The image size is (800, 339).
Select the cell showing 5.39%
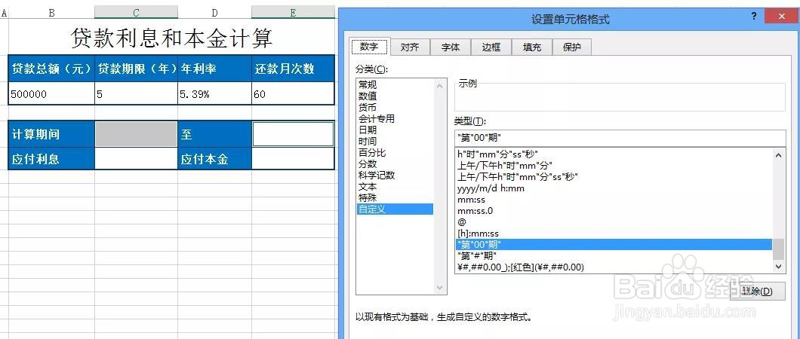(214, 93)
